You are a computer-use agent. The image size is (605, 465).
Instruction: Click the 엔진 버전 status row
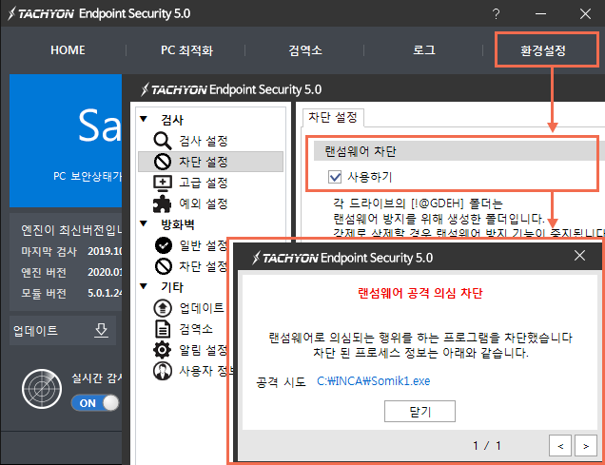[71, 272]
